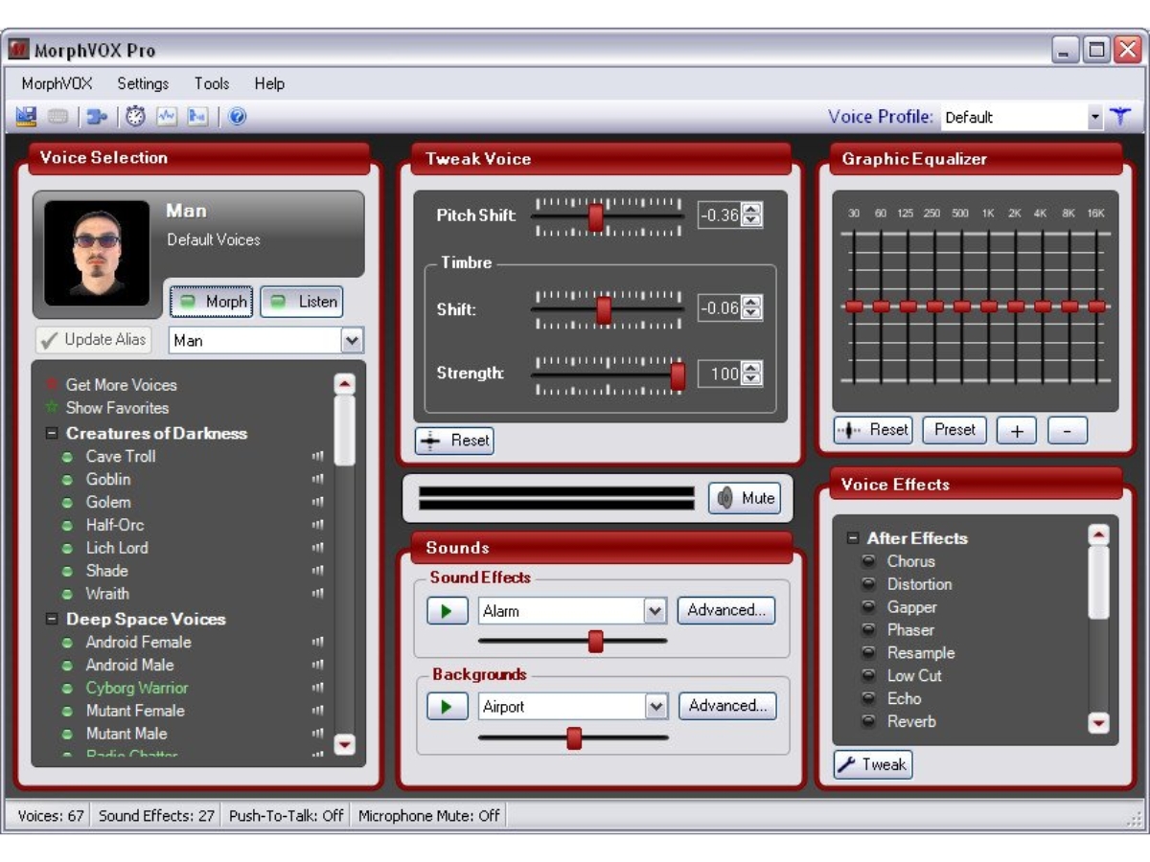Enable the Distortion after effect
The width and height of the screenshot is (1150, 862).
point(869,584)
